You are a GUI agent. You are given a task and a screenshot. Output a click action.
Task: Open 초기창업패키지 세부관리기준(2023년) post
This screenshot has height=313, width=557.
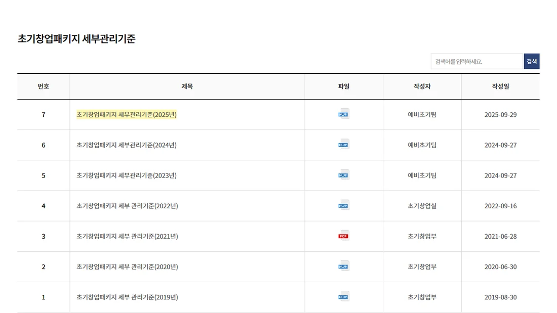pos(127,175)
